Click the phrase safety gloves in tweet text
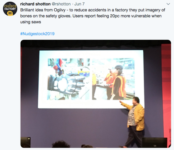The image size is (174, 150). coord(58,16)
